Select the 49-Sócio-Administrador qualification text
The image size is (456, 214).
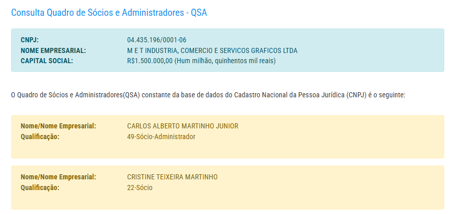[161, 137]
